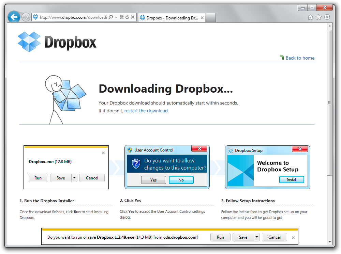Click heading 2. Click Yes

click(x=131, y=201)
